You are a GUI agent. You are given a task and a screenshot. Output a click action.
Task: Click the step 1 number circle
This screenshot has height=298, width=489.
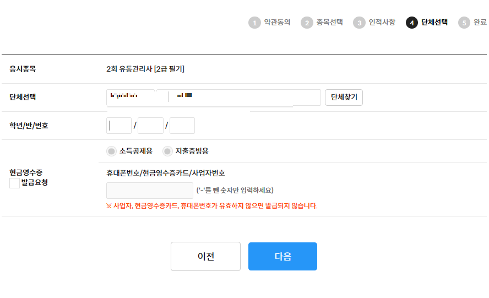pos(254,23)
